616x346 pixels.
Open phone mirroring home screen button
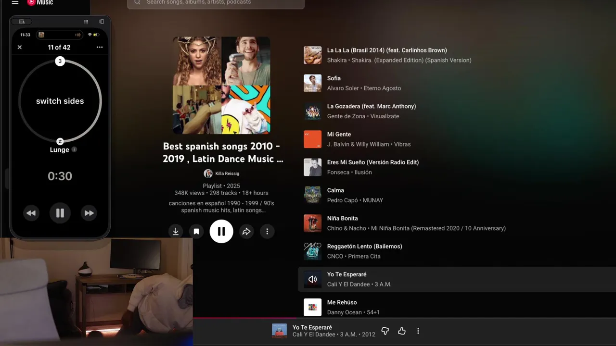[22, 22]
